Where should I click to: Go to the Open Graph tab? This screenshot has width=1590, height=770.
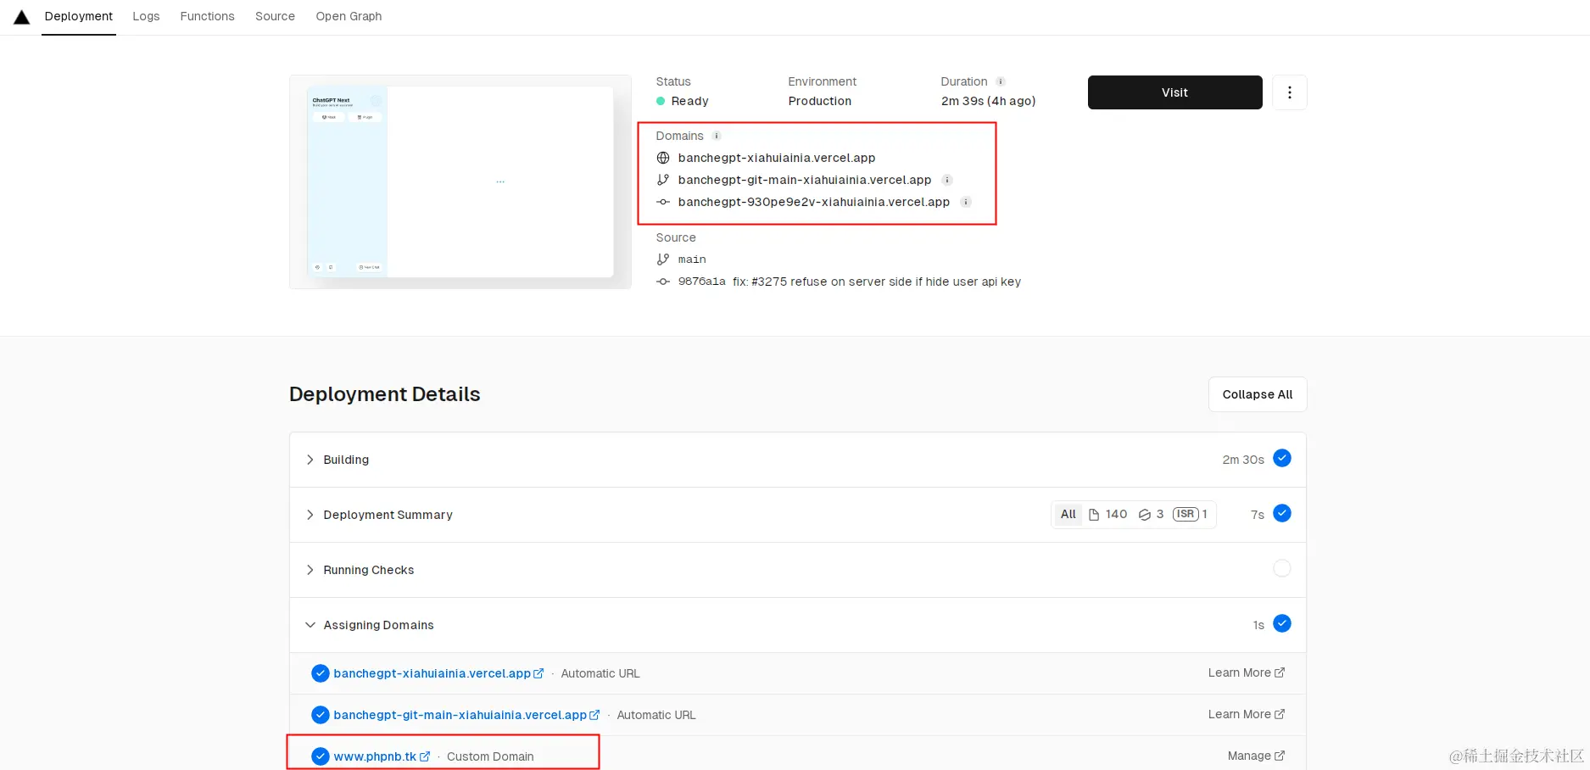[349, 16]
